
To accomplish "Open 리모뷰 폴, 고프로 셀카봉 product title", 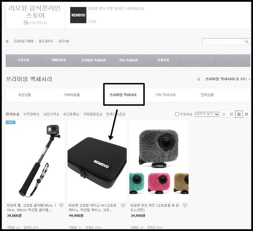I will (31, 208).
